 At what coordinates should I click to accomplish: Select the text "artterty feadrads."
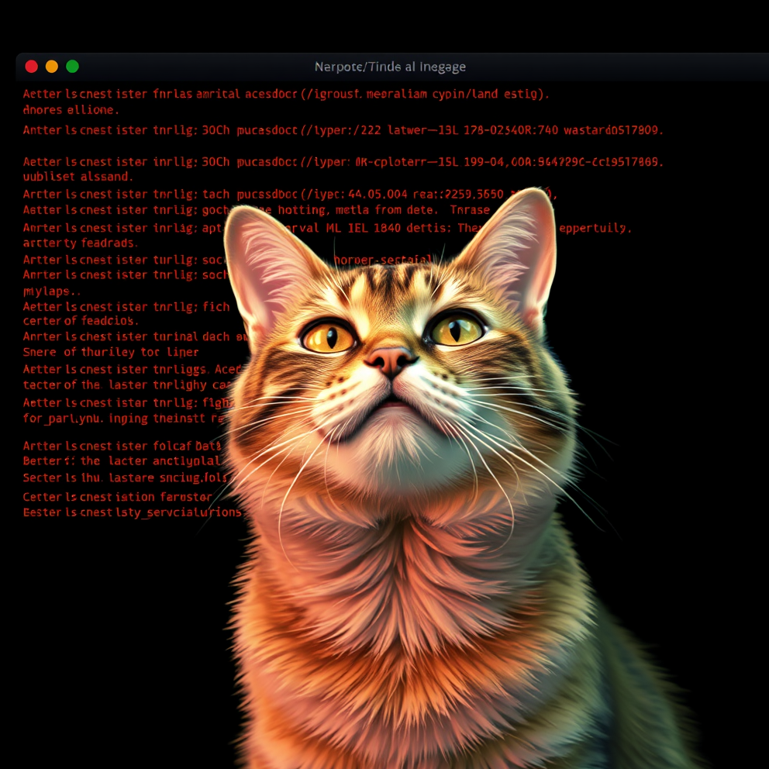(81, 243)
